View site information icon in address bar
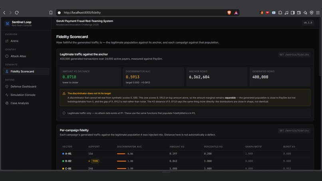The width and height of the screenshot is (322, 181). coord(59,12)
